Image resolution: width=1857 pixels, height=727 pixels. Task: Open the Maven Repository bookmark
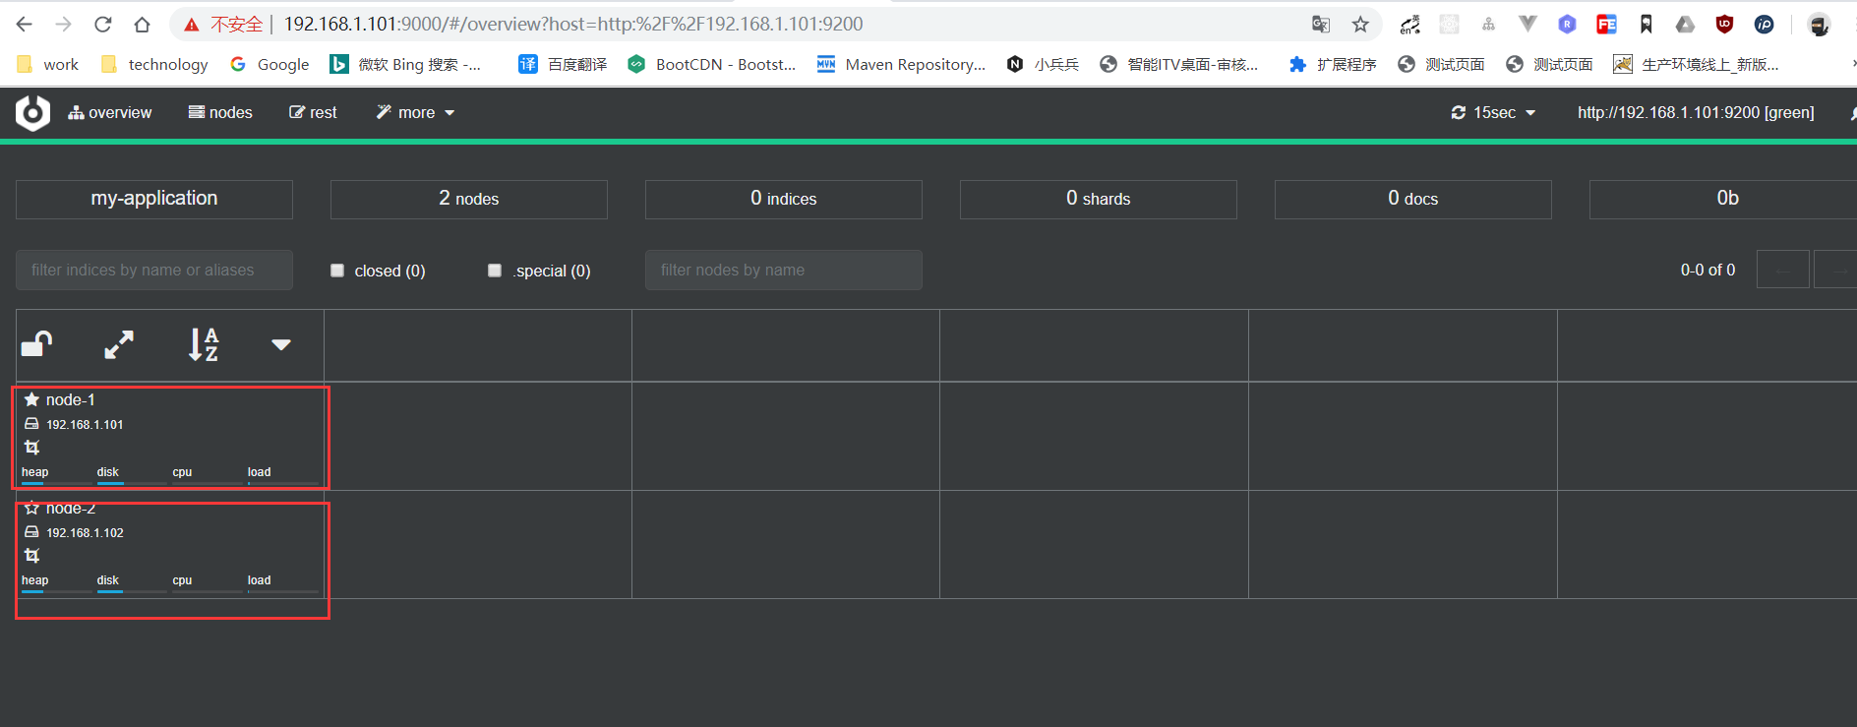(x=901, y=65)
